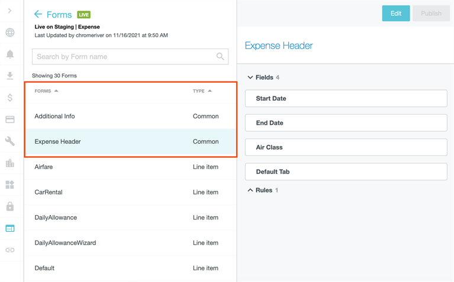The height and width of the screenshot is (282, 454).
Task: Select the Airfare form row
Action: pos(130,167)
